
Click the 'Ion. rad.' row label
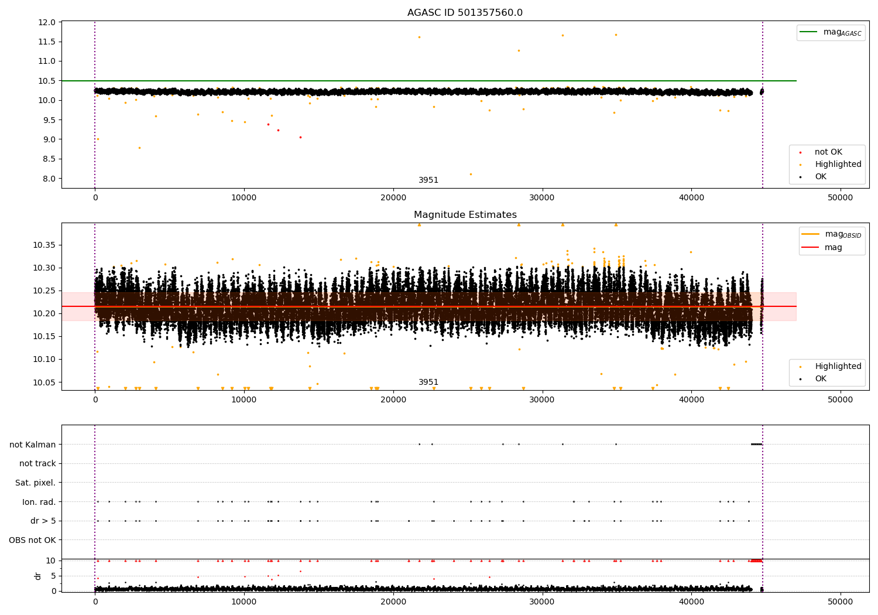coord(39,502)
